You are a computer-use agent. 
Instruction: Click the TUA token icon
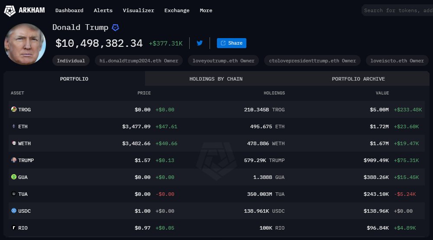coord(13,194)
